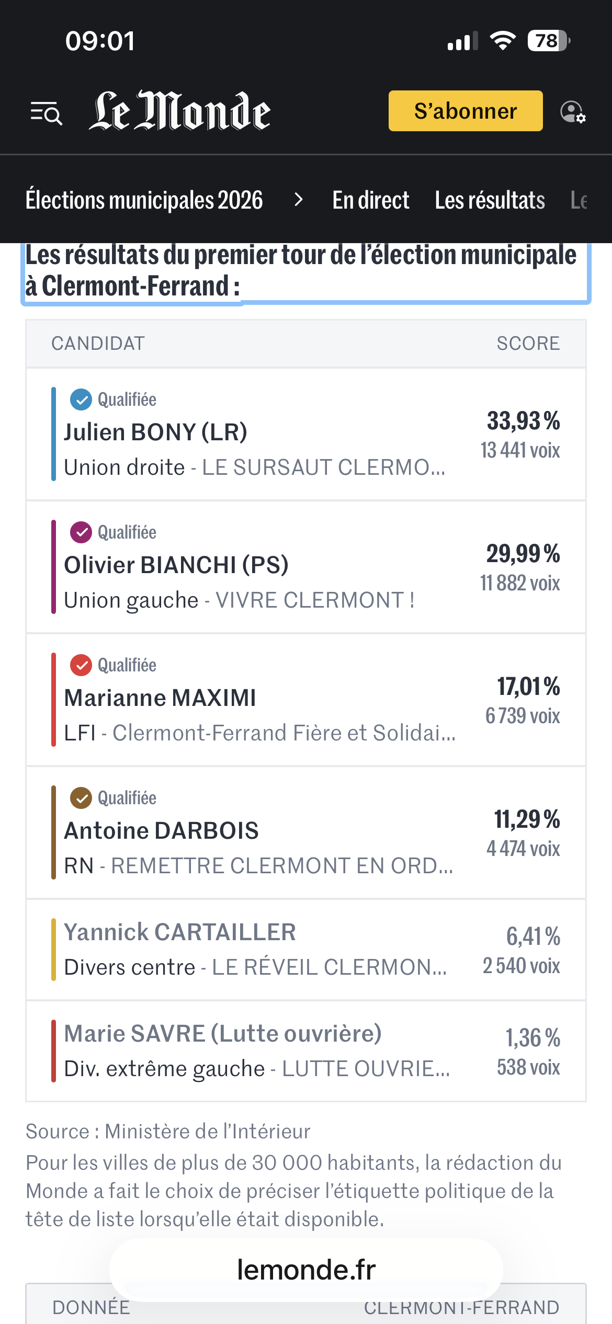Image resolution: width=612 pixels, height=1324 pixels.
Task: Open Élections municipales 2026 link
Action: 144,200
